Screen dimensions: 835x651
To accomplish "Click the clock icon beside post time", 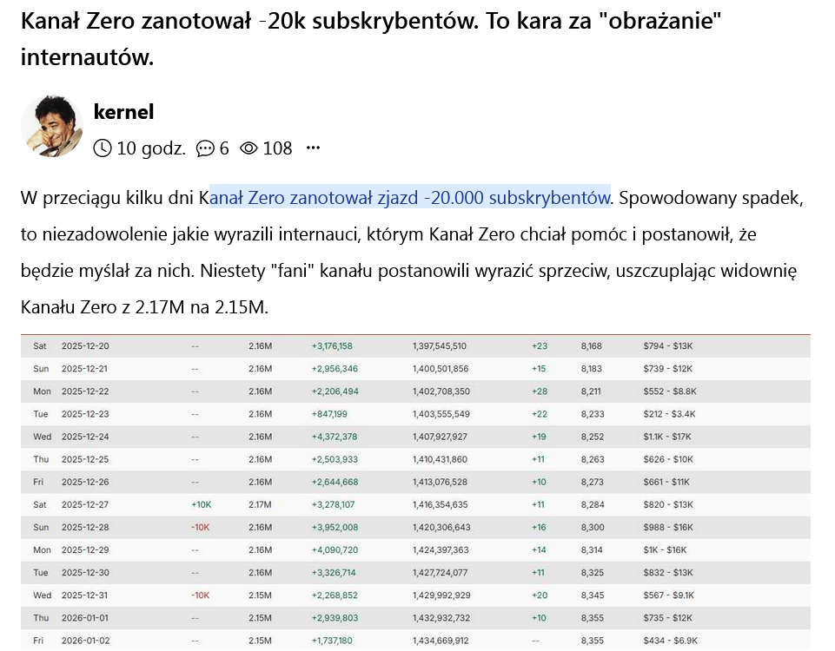I will 102,148.
